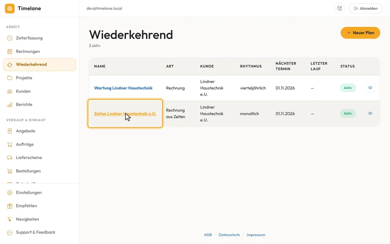
Task: Open Kunden via its people icon
Action: point(10,91)
